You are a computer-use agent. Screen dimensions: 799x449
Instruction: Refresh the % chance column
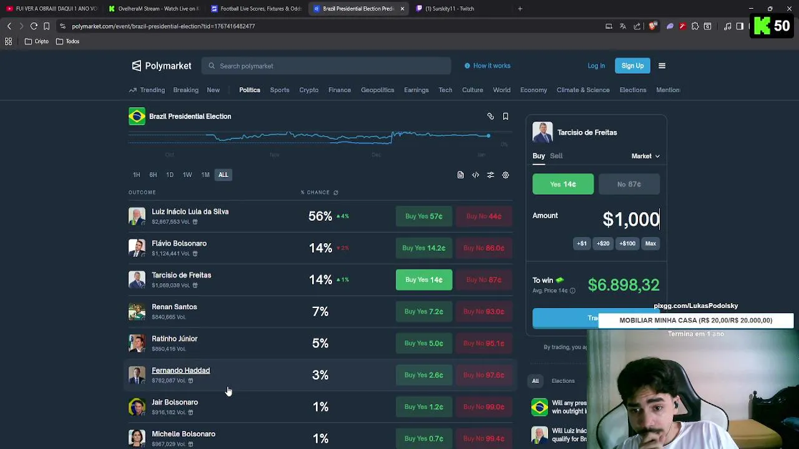point(336,193)
